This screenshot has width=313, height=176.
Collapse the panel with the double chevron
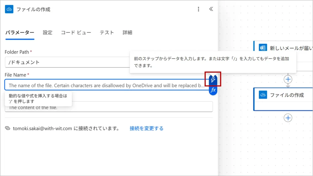[211, 9]
